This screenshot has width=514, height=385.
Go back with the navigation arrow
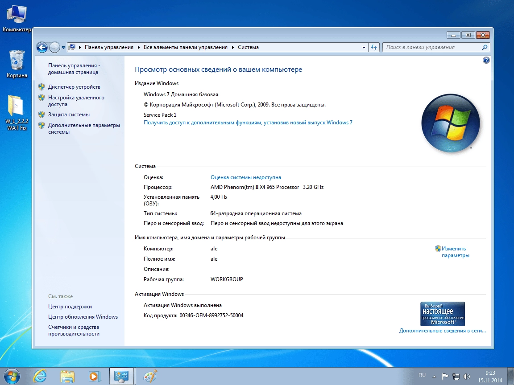click(x=42, y=48)
